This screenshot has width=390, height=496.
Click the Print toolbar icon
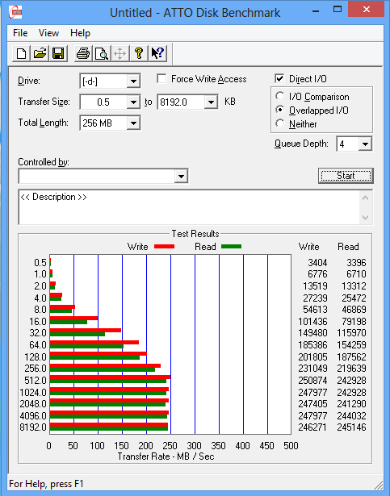pyautogui.click(x=83, y=53)
